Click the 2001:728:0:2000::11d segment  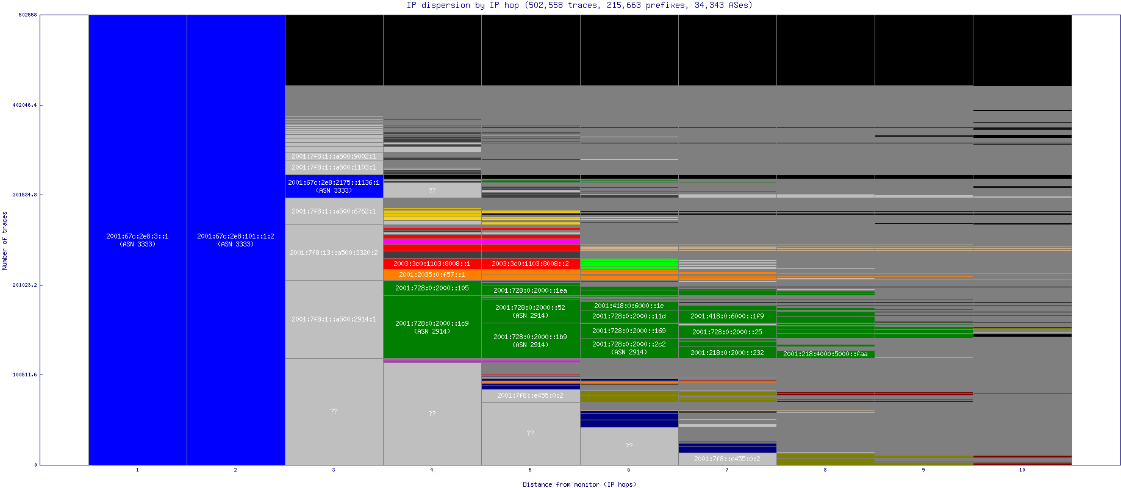click(x=629, y=316)
